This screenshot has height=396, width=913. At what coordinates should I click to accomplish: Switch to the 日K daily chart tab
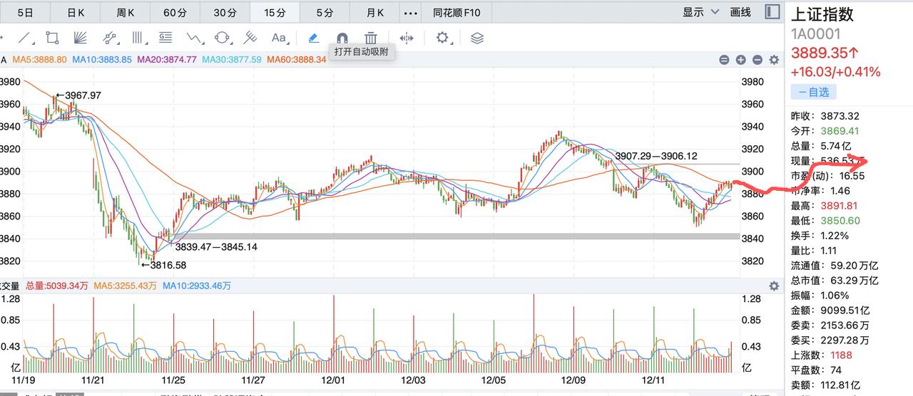pyautogui.click(x=75, y=12)
